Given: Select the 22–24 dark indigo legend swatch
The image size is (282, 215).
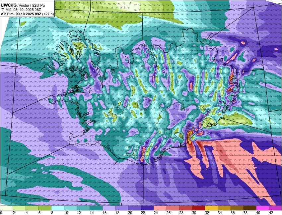Looking at the screenshot, I should click(147, 208).
